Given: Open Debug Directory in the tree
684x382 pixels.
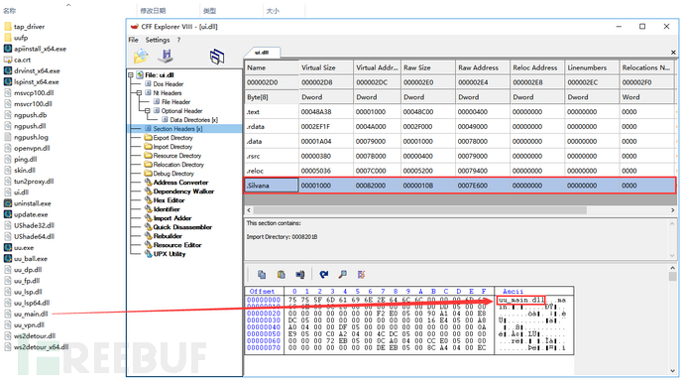Looking at the screenshot, I should click(173, 174).
